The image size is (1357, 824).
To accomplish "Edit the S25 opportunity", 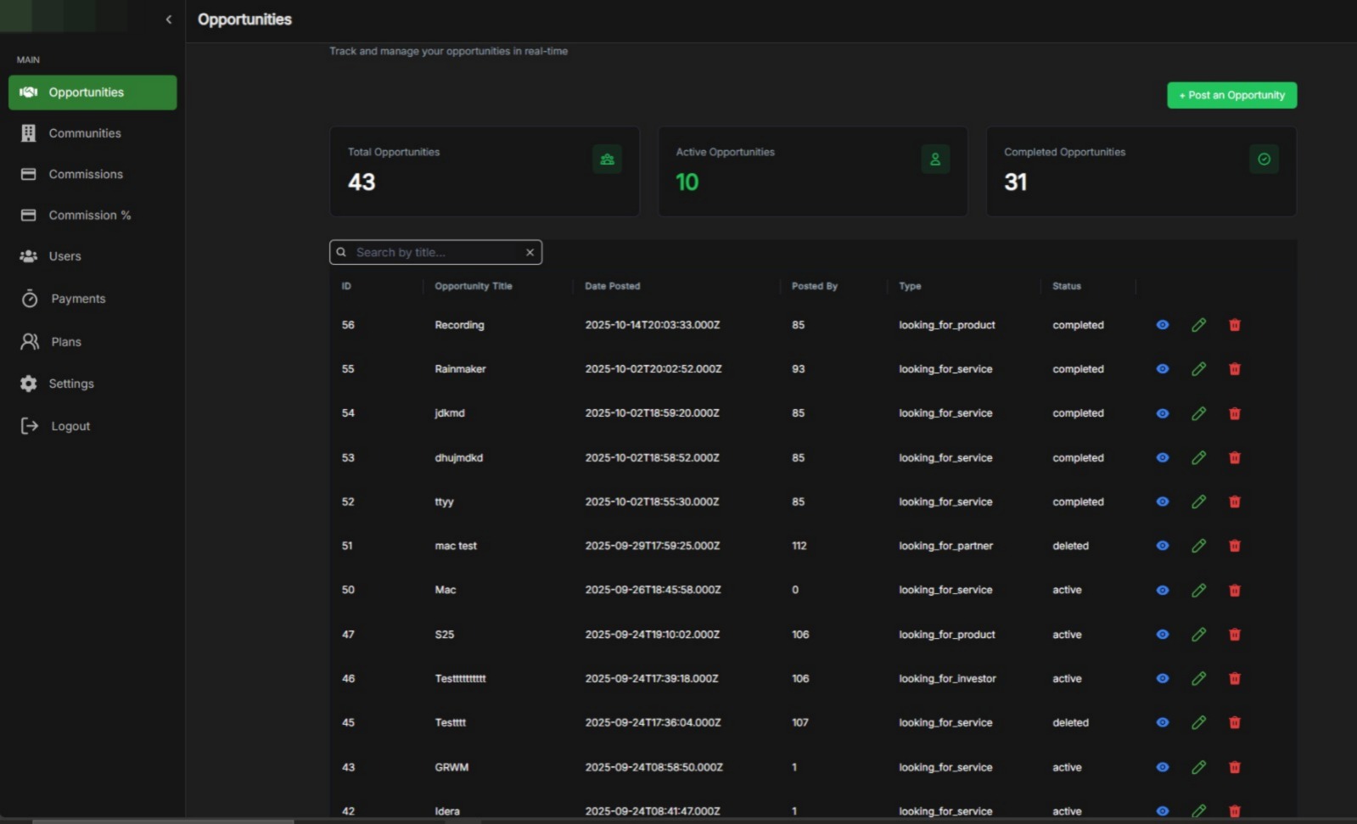I will coord(1199,634).
